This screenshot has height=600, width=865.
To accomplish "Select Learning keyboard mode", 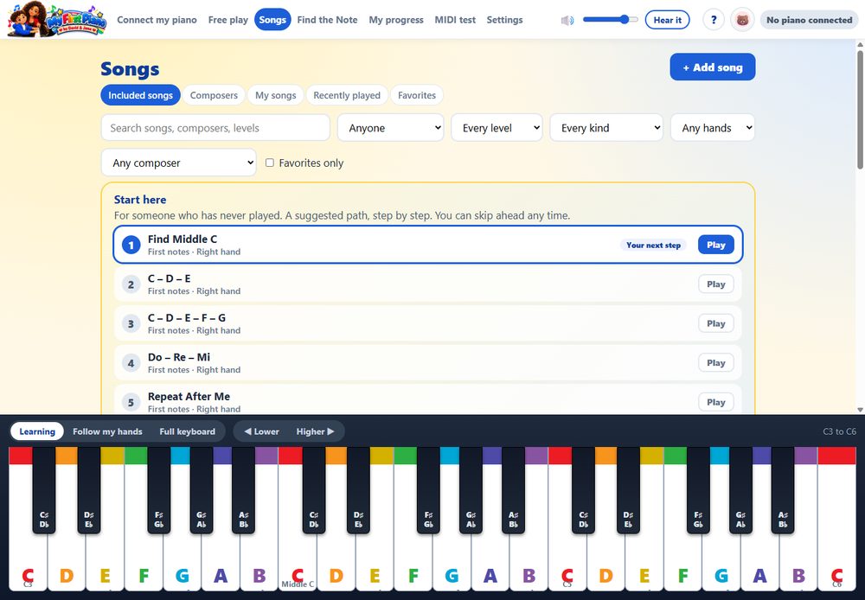I will coord(37,431).
